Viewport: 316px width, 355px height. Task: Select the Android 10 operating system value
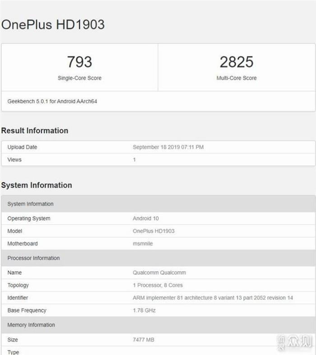146,219
